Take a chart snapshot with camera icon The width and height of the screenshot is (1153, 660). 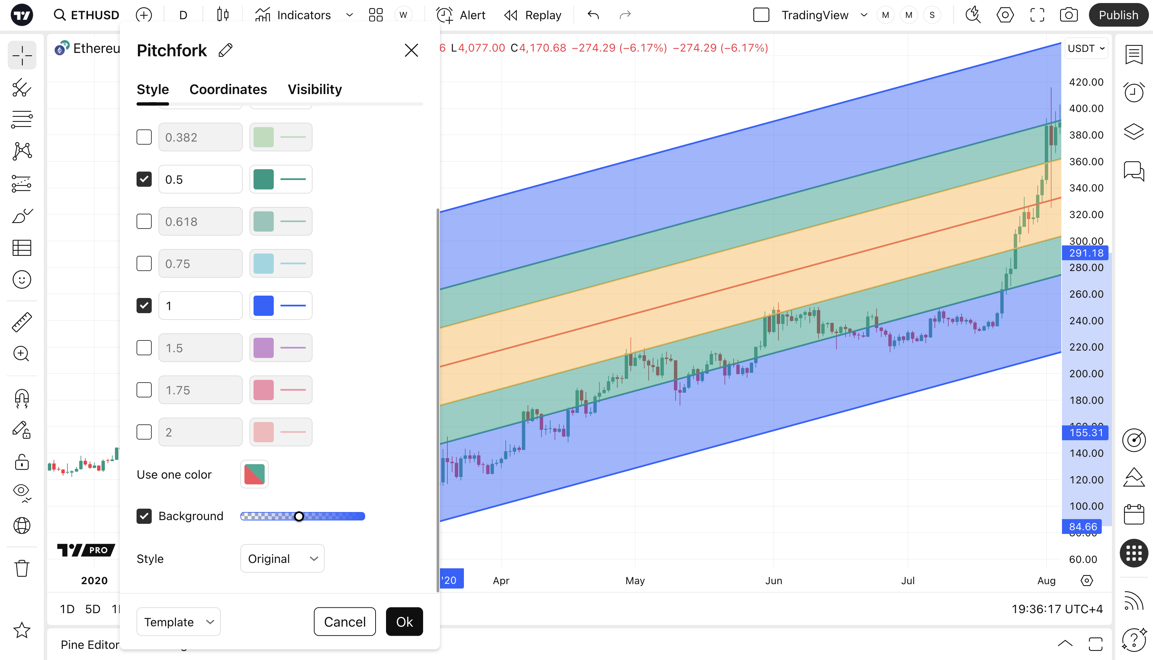pyautogui.click(x=1068, y=15)
